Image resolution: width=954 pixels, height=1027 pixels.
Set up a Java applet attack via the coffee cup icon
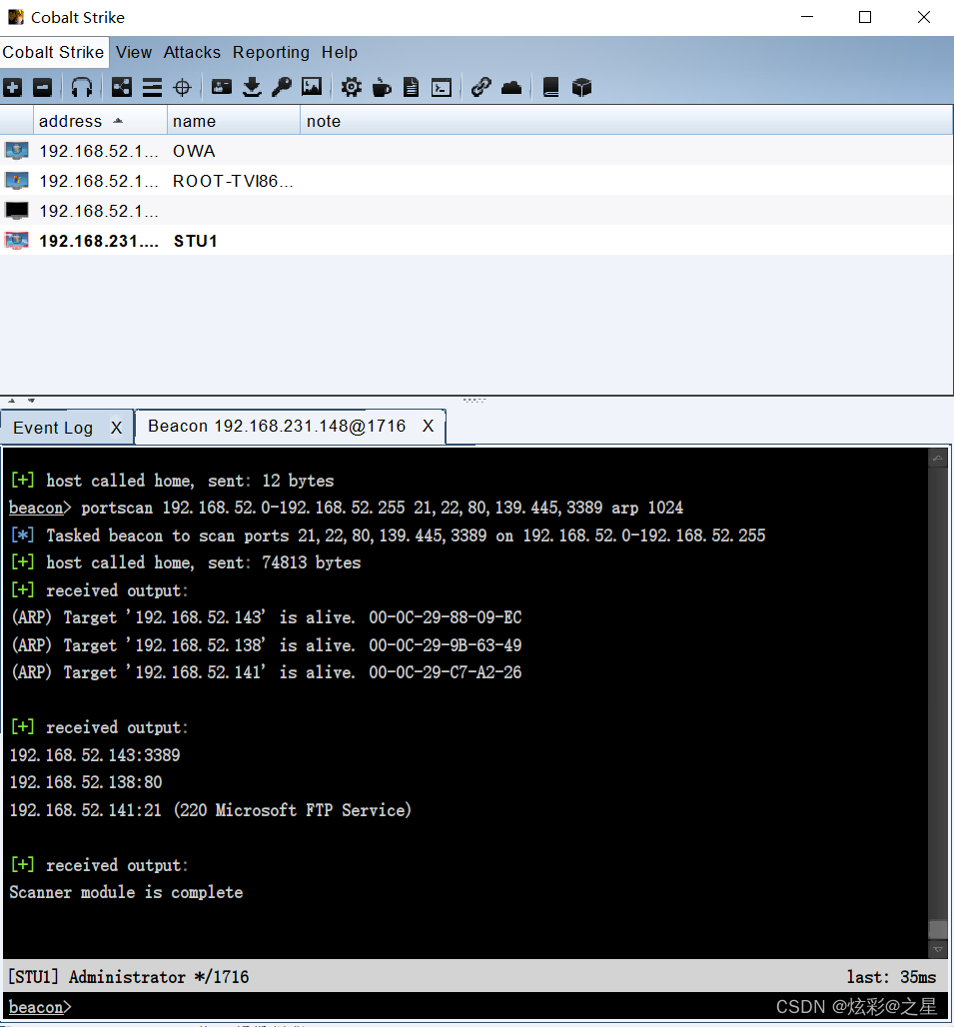381,87
